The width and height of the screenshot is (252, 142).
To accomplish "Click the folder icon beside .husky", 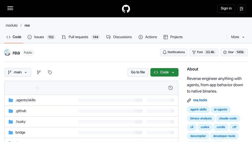I will click(11, 122).
